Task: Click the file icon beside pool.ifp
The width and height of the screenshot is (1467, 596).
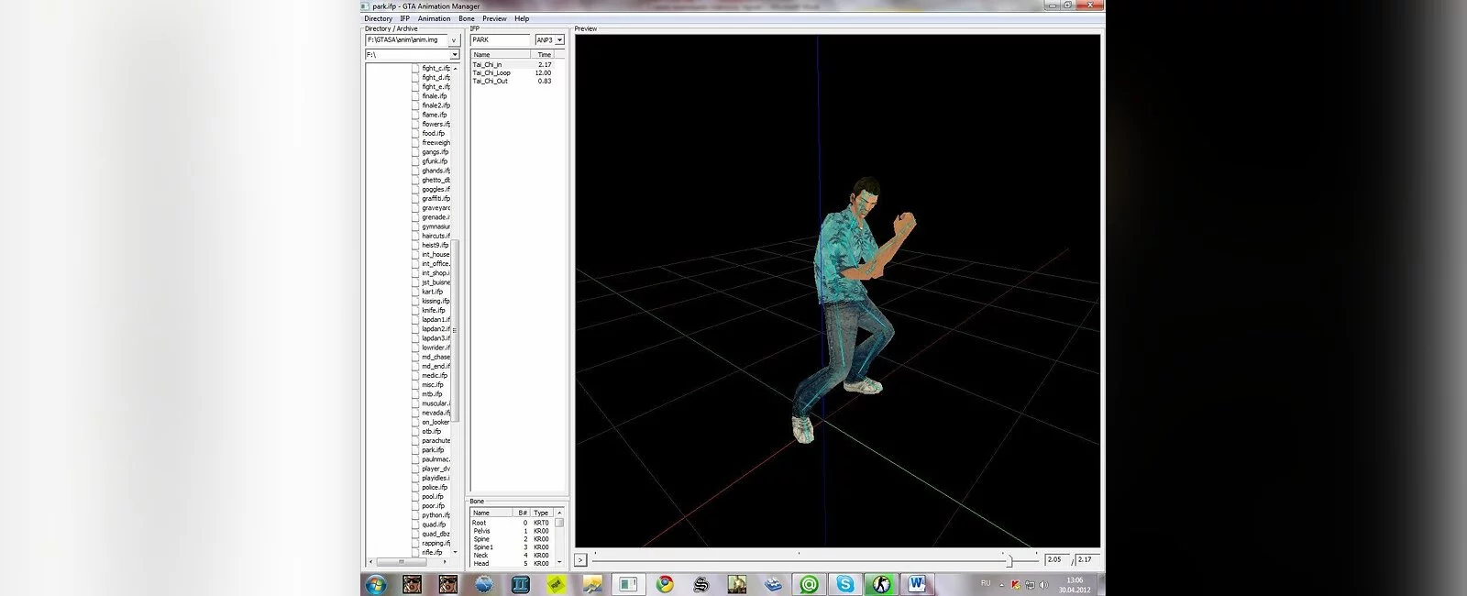Action: pos(415,496)
